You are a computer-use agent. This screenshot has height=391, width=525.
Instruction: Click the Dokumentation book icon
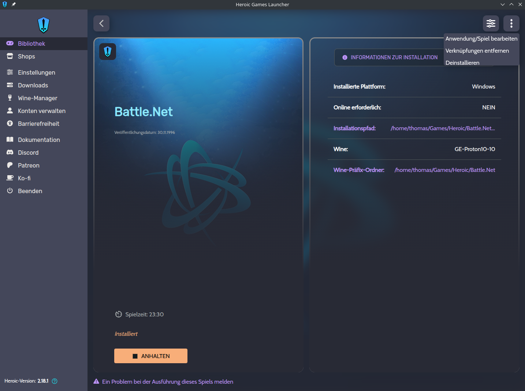(10, 140)
